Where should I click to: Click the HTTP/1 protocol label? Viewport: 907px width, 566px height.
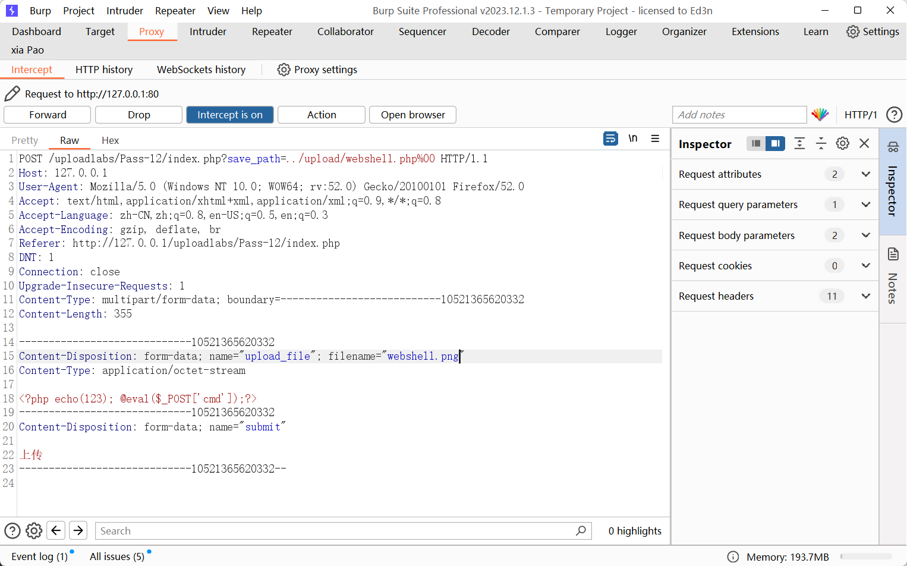pyautogui.click(x=861, y=115)
